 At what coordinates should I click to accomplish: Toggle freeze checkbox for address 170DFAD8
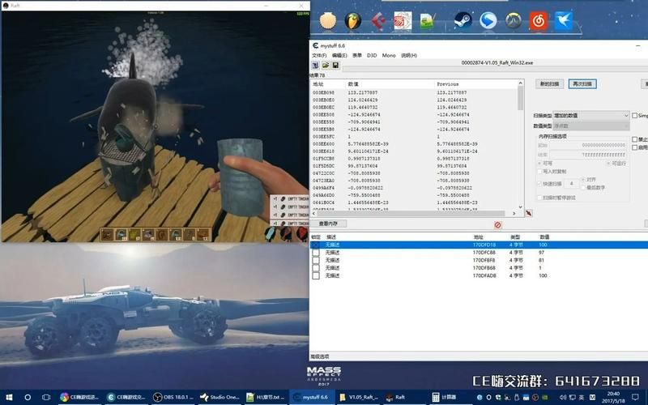[x=316, y=275]
